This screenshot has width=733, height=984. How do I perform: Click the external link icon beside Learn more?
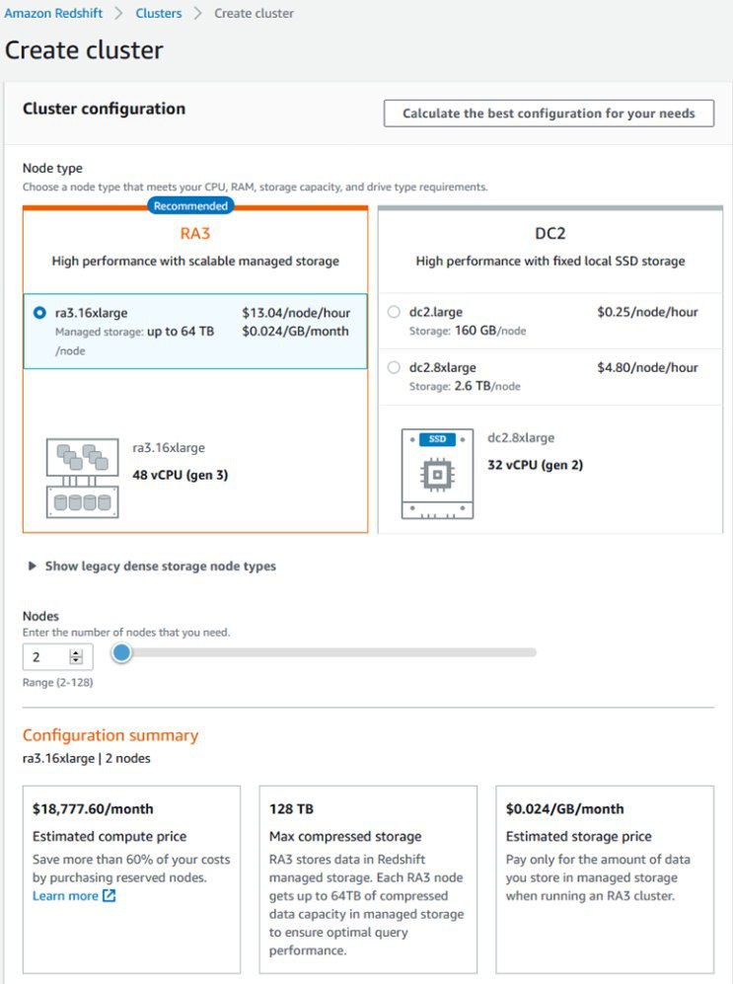coord(110,896)
